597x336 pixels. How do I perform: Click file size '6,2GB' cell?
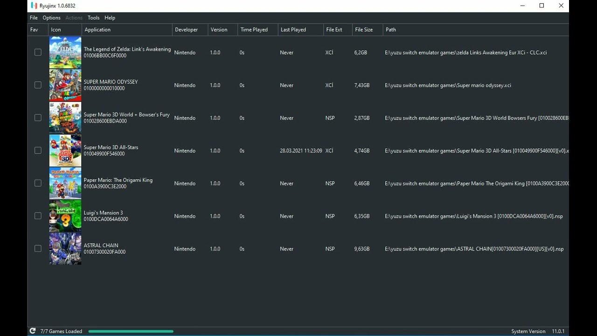coord(361,53)
